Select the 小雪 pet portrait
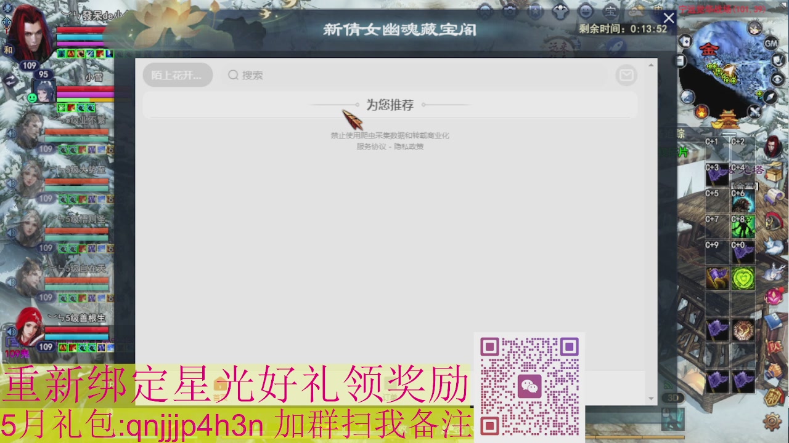This screenshot has height=443, width=789. [44, 91]
